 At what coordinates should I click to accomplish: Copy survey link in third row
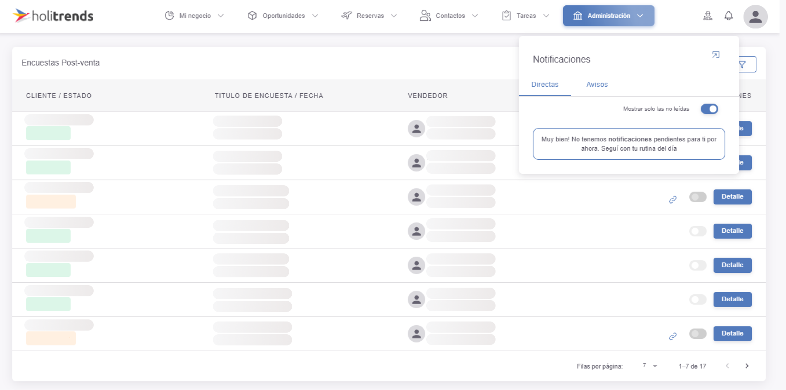673,200
